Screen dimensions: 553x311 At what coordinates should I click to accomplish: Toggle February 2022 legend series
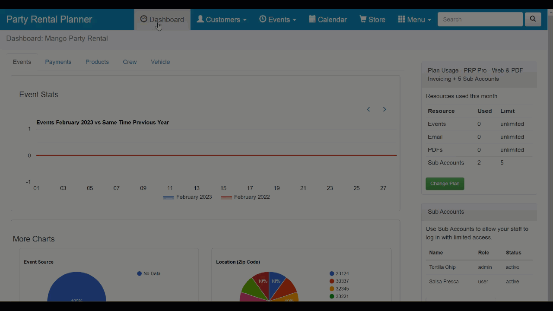[245, 197]
